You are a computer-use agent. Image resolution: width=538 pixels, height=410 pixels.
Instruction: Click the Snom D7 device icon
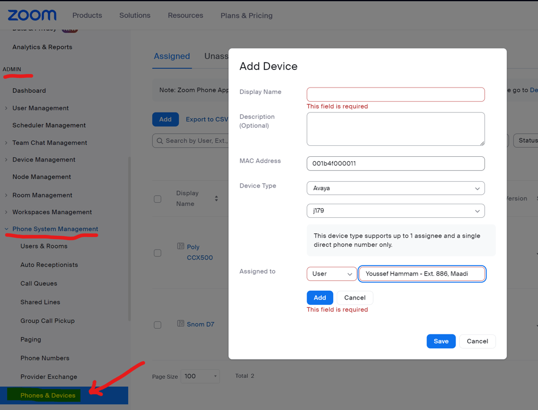180,324
